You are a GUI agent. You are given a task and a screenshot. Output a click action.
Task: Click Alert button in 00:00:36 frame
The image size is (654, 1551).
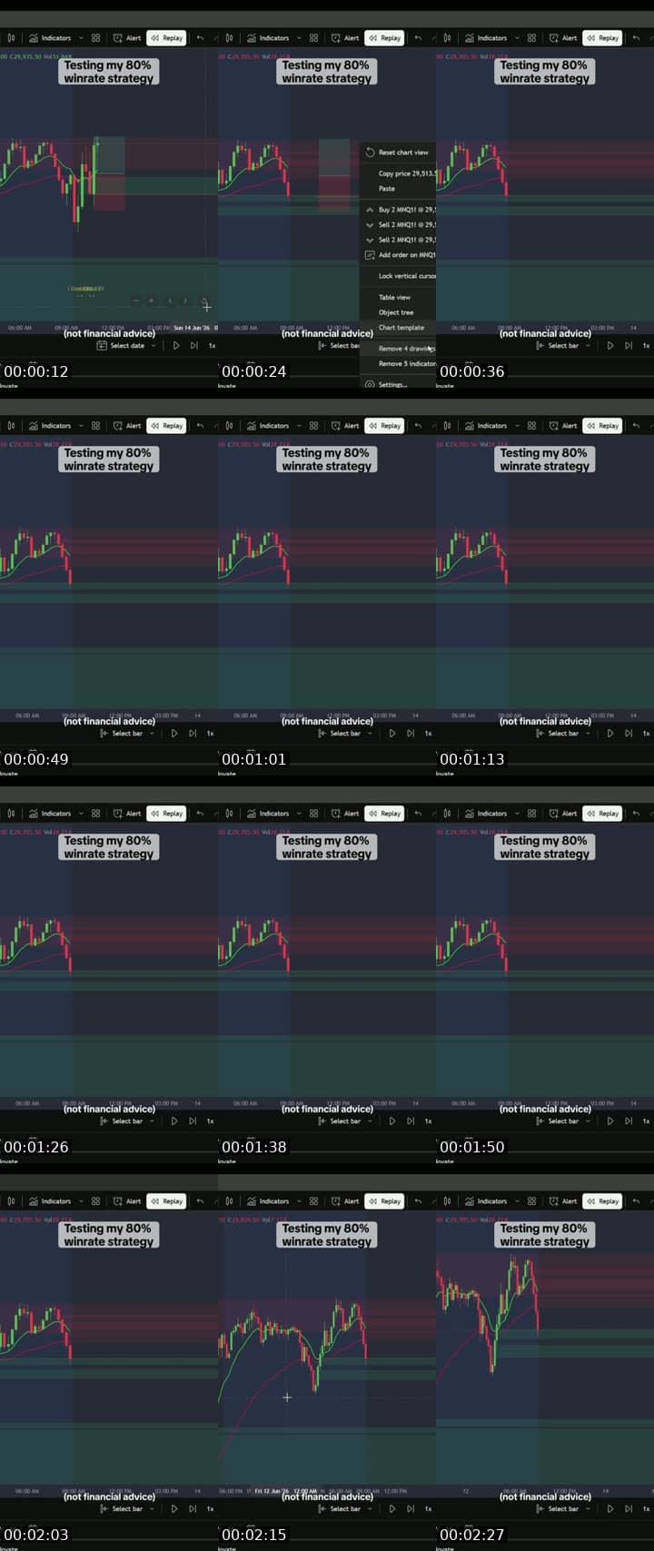(x=563, y=38)
